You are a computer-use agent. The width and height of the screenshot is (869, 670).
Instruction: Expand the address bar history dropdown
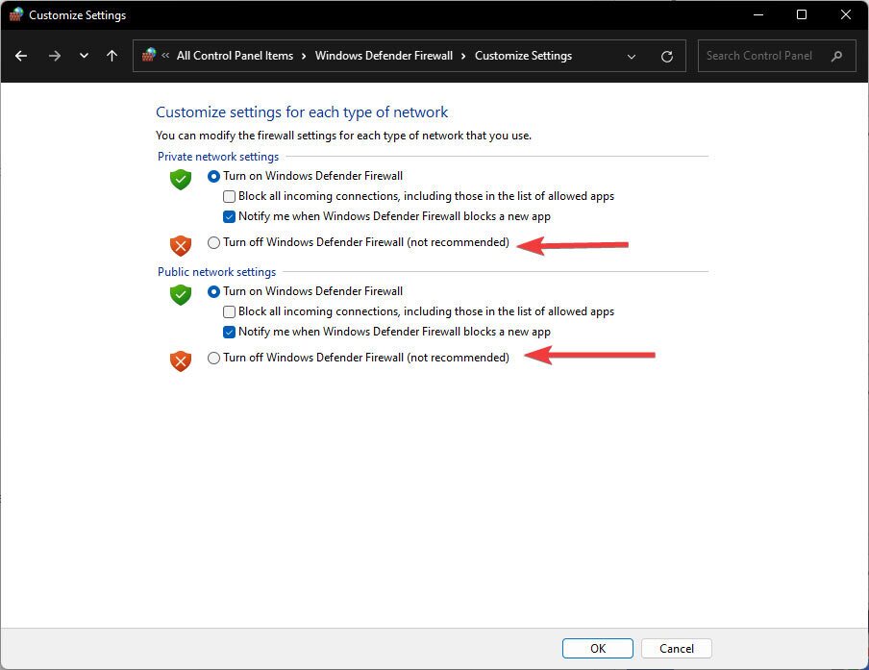(632, 57)
